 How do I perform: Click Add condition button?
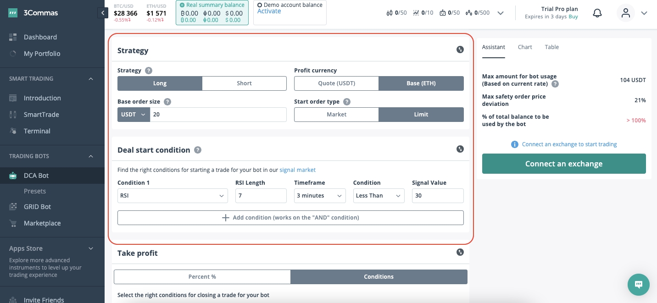pos(290,218)
